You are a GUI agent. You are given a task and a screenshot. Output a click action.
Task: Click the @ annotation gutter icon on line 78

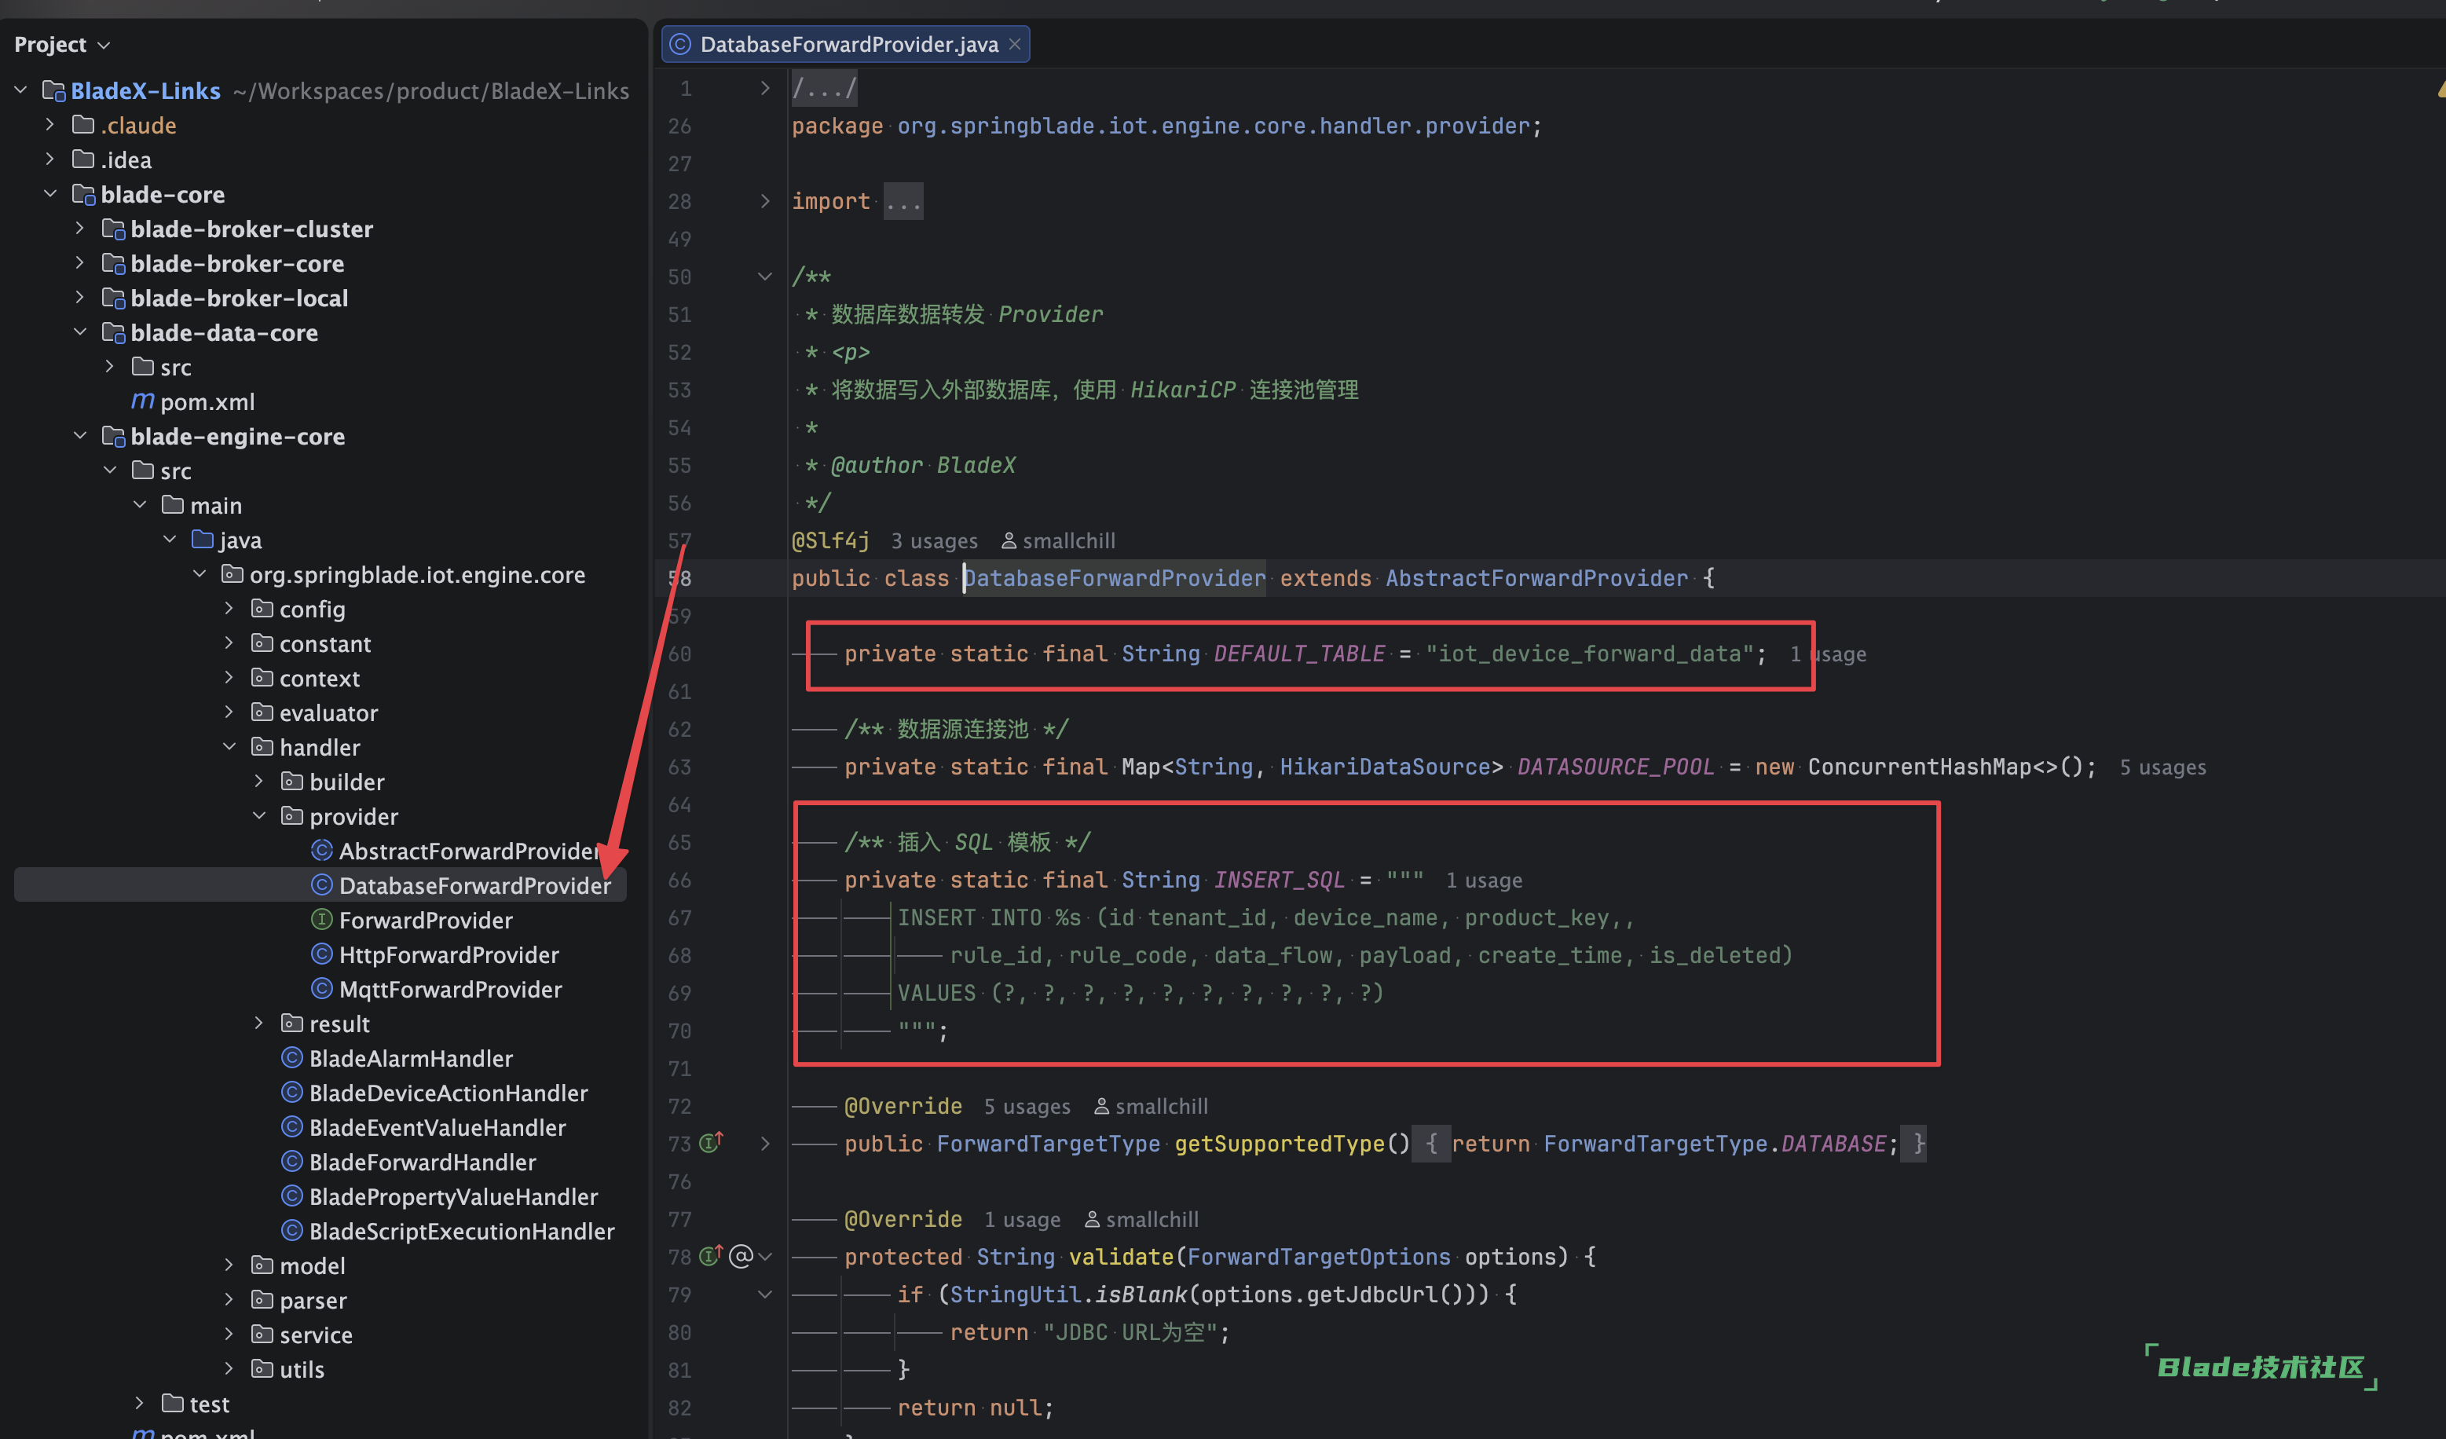click(741, 1257)
